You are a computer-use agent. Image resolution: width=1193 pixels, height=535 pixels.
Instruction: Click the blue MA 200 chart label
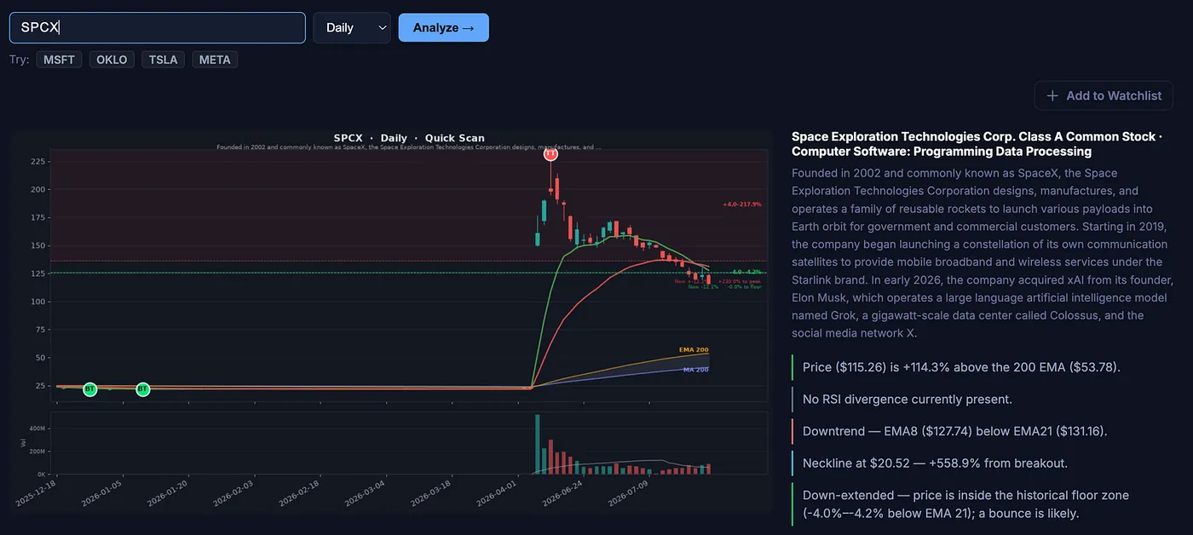[695, 370]
